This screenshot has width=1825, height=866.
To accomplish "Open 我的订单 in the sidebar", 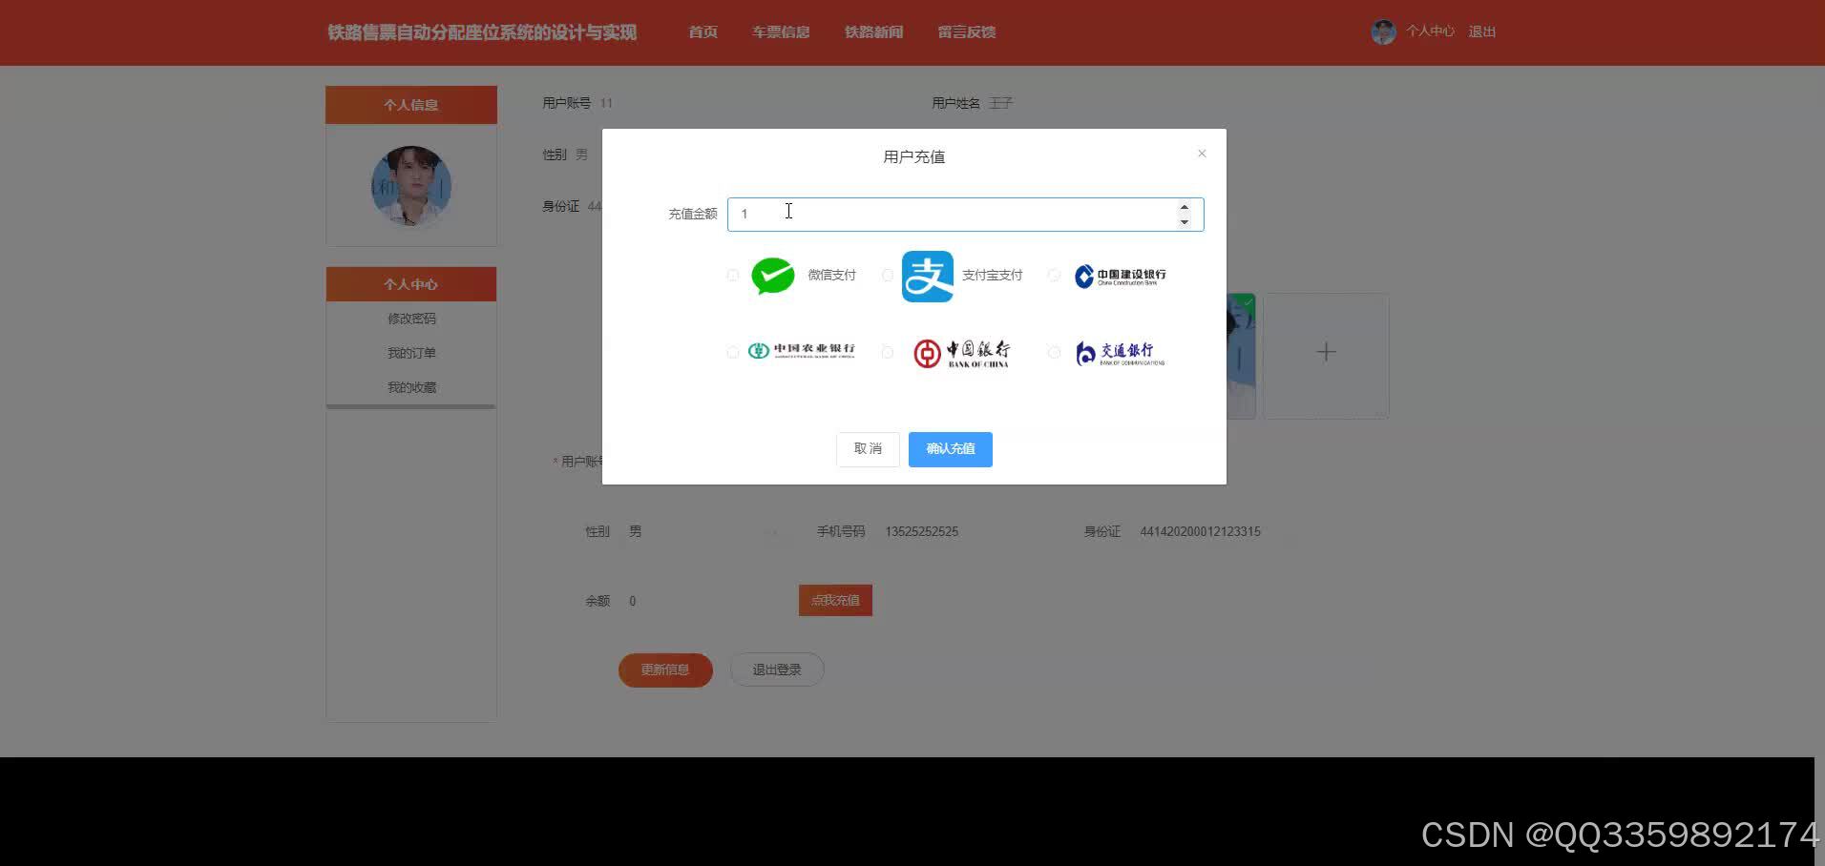I will click(x=411, y=352).
